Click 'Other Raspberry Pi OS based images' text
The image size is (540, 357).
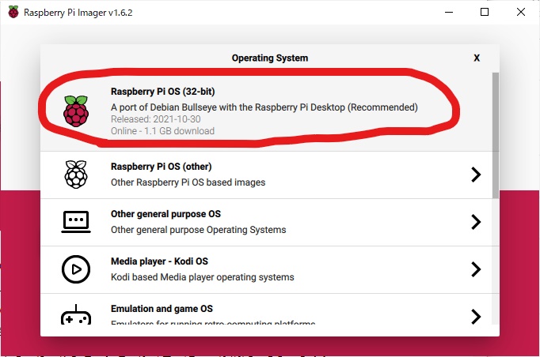(x=188, y=182)
